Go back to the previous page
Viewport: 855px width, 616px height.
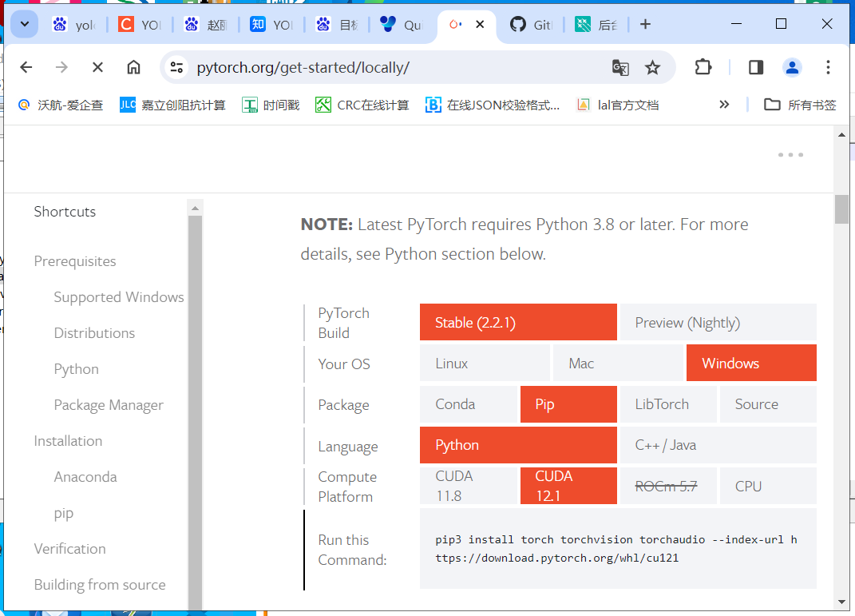(26, 67)
